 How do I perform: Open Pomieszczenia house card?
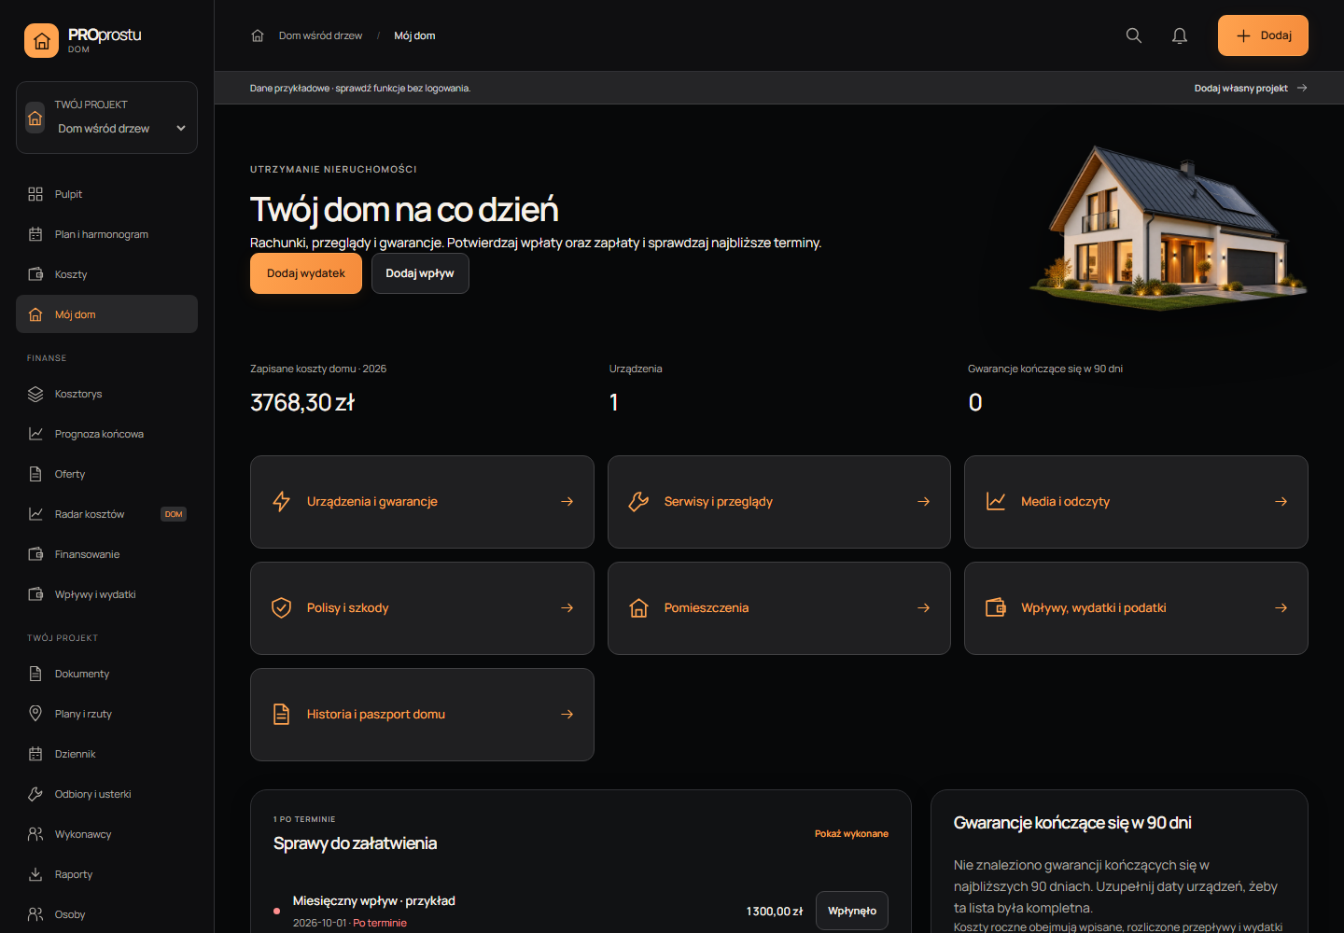[779, 608]
